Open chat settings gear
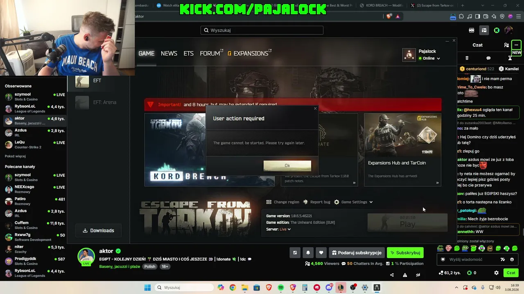The width and height of the screenshot is (524, 294). click(x=497, y=273)
